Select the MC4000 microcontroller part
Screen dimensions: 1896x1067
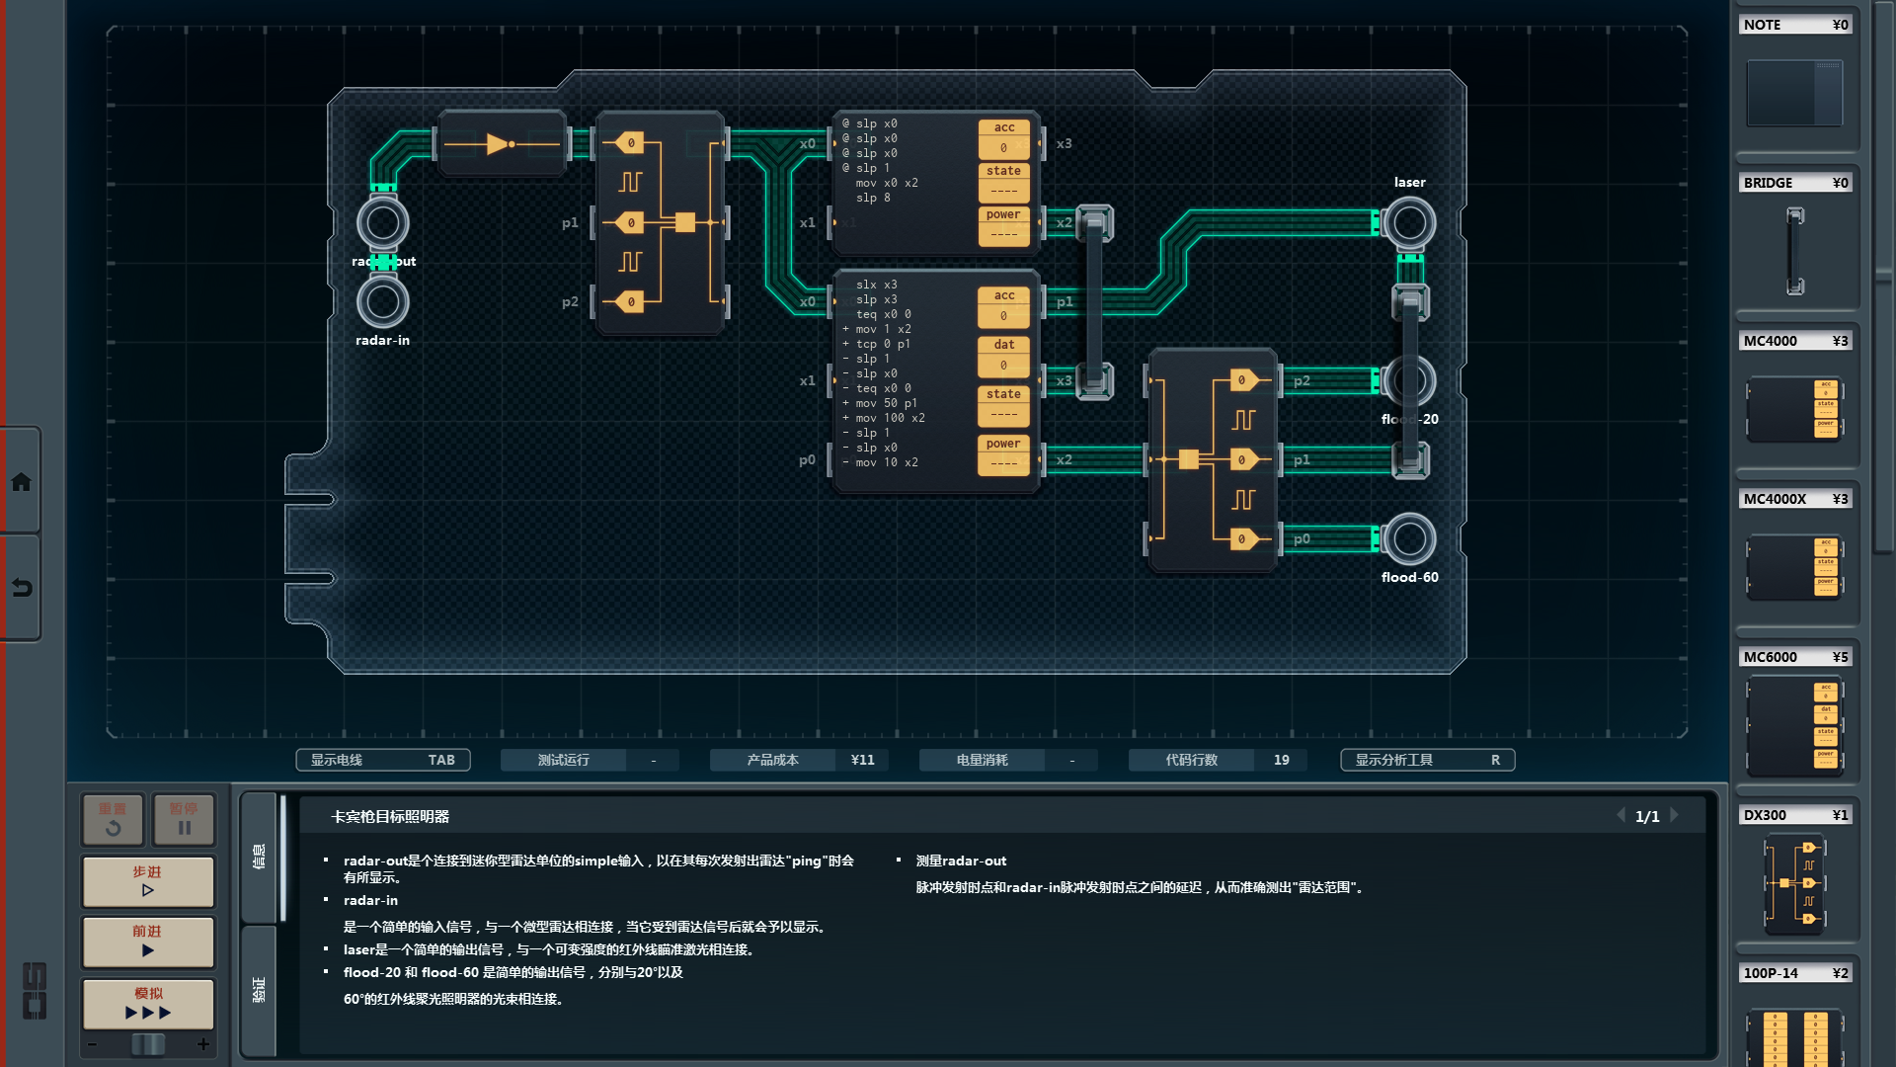tap(1794, 408)
